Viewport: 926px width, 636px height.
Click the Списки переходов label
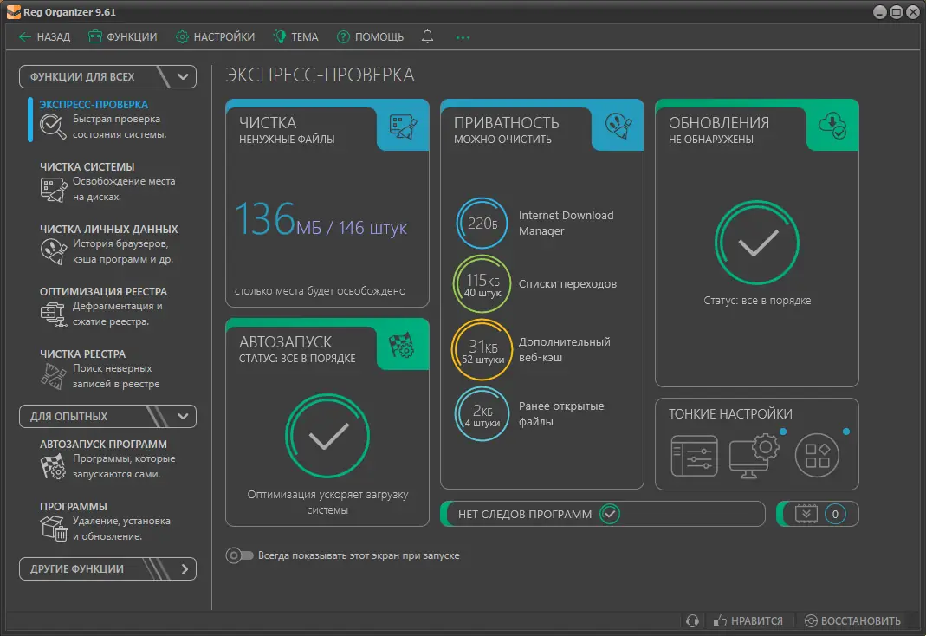coord(567,284)
